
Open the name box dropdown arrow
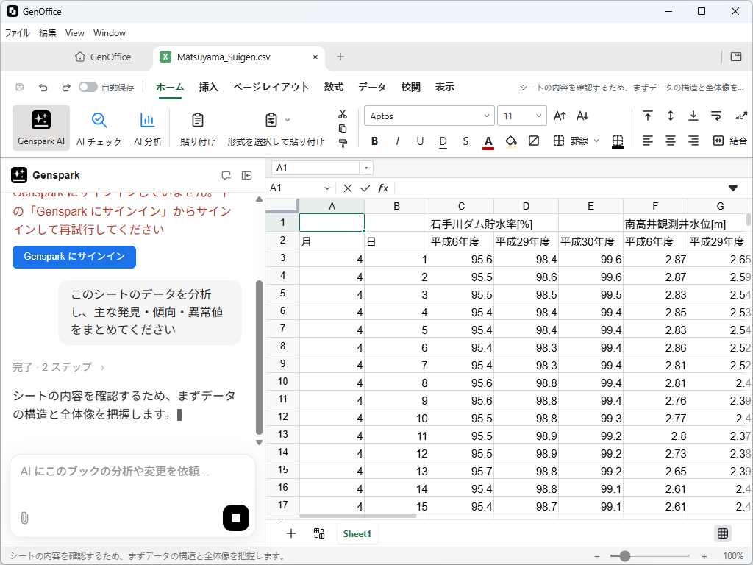coord(366,168)
